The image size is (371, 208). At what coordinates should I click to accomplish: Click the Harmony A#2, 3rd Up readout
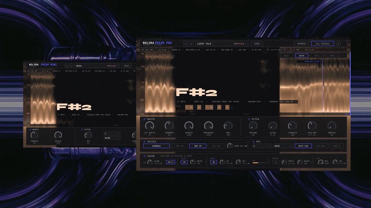pos(281,102)
